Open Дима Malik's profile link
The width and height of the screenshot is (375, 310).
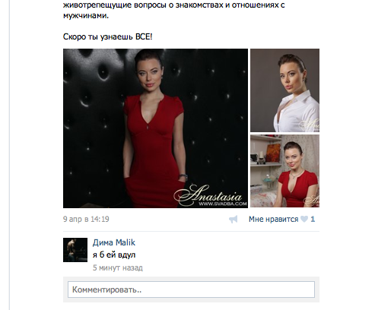[x=114, y=242]
